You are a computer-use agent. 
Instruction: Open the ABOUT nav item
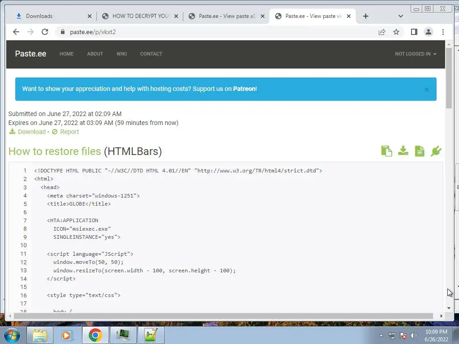coord(95,54)
